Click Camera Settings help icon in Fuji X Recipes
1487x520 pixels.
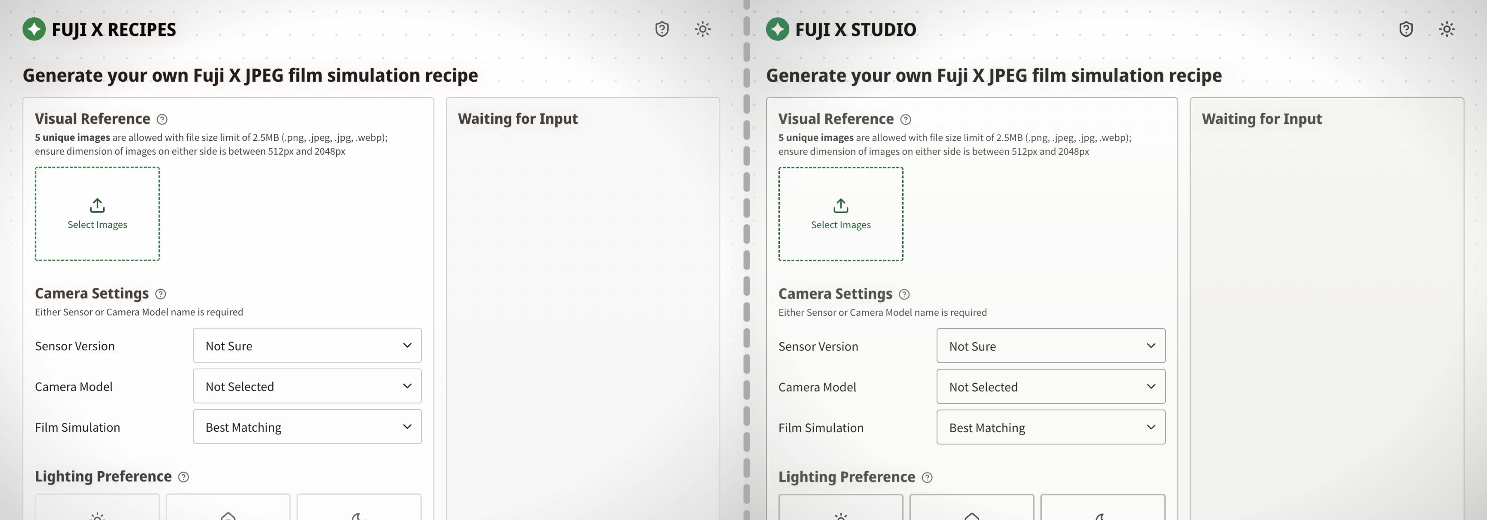click(x=161, y=294)
